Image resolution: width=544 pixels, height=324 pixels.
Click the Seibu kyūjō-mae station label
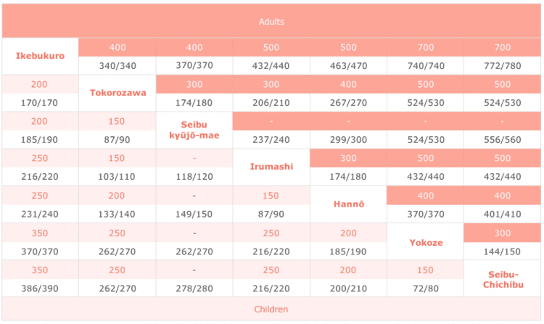[x=194, y=130]
